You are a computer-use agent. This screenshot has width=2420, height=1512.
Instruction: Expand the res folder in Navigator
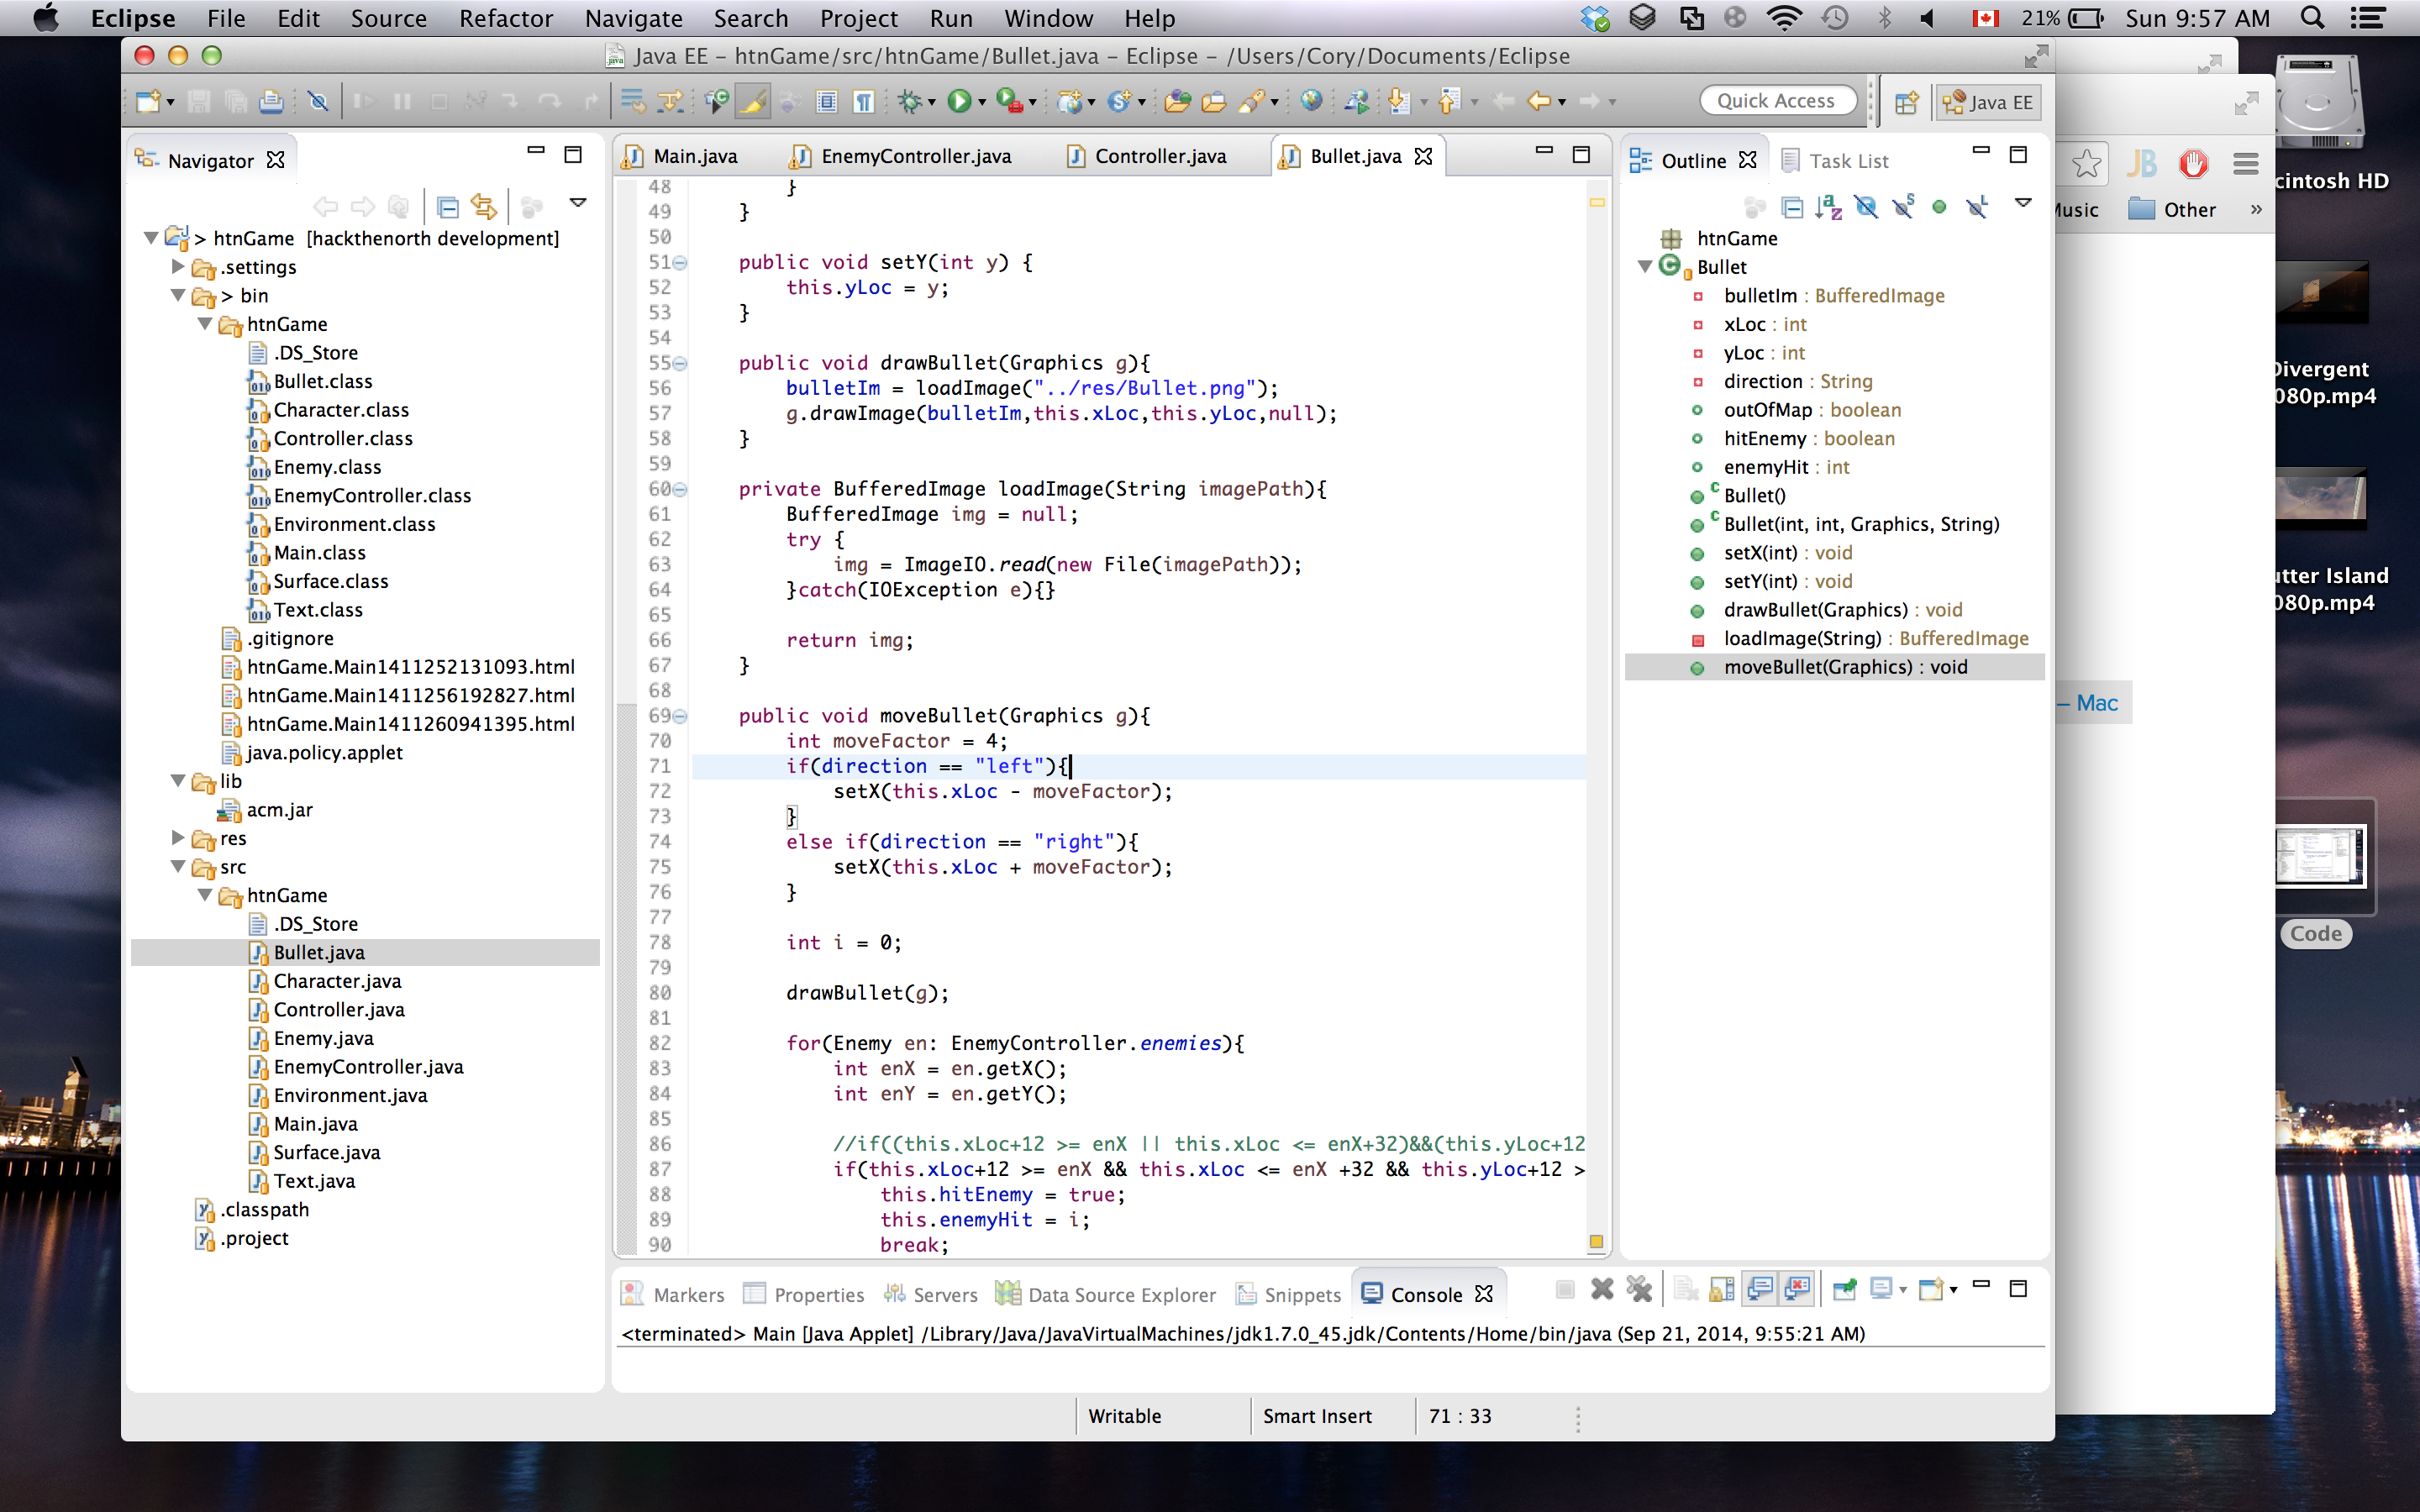click(178, 838)
